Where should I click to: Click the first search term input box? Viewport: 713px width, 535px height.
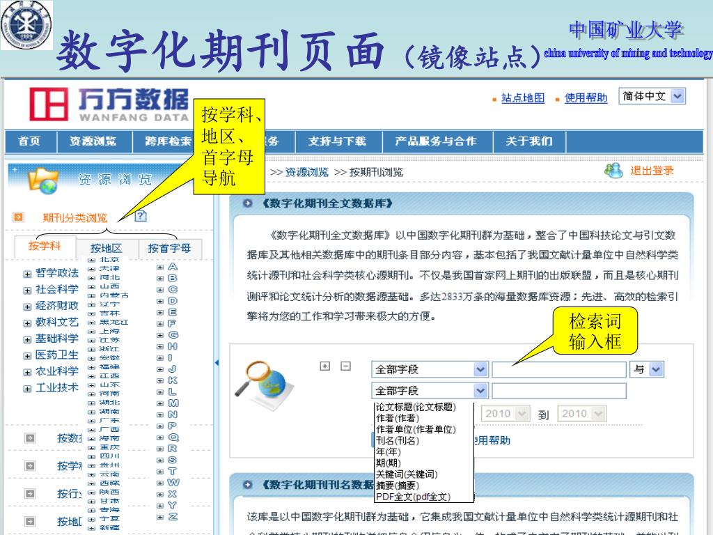click(x=559, y=369)
